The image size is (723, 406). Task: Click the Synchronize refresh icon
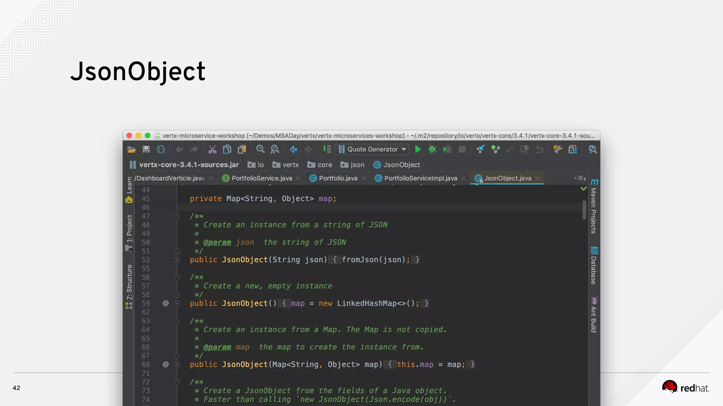click(161, 149)
